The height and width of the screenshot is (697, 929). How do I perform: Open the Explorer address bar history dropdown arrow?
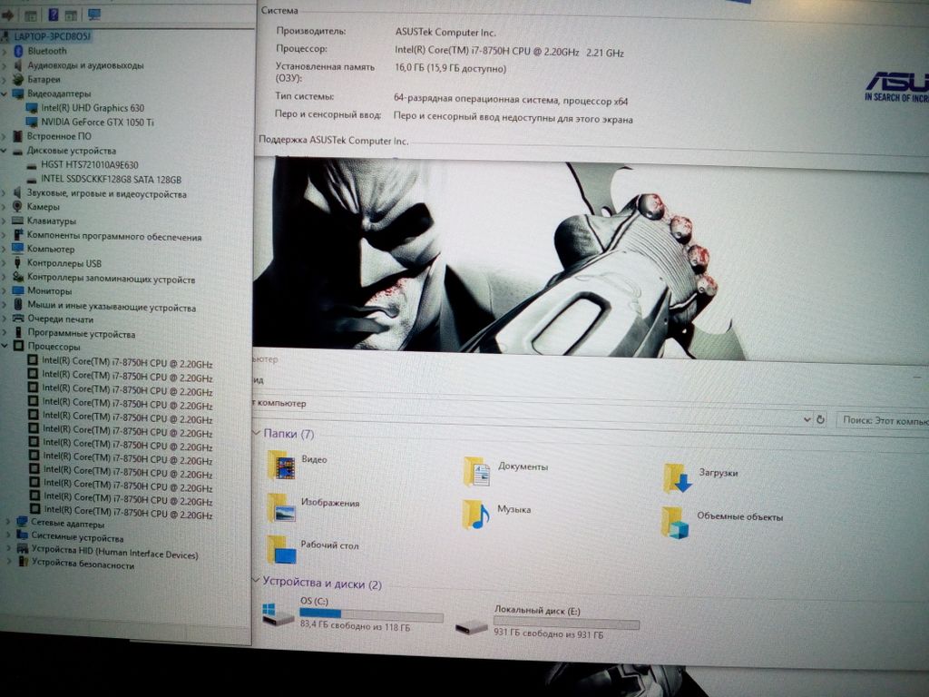point(807,419)
